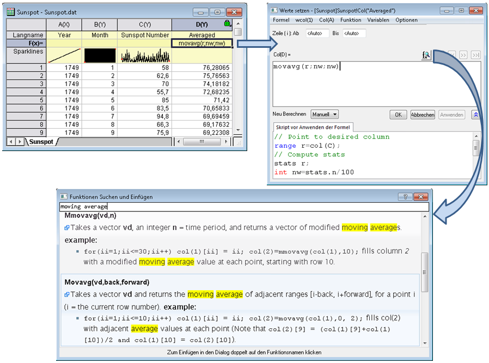The height and width of the screenshot is (363, 489).
Task: Click the Anwenden button
Action: (x=451, y=115)
